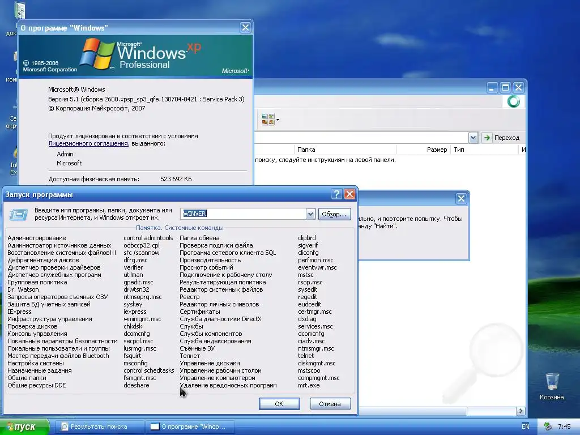Click the EN language indicator in taskbar
The image size is (580, 435).
tap(525, 427)
